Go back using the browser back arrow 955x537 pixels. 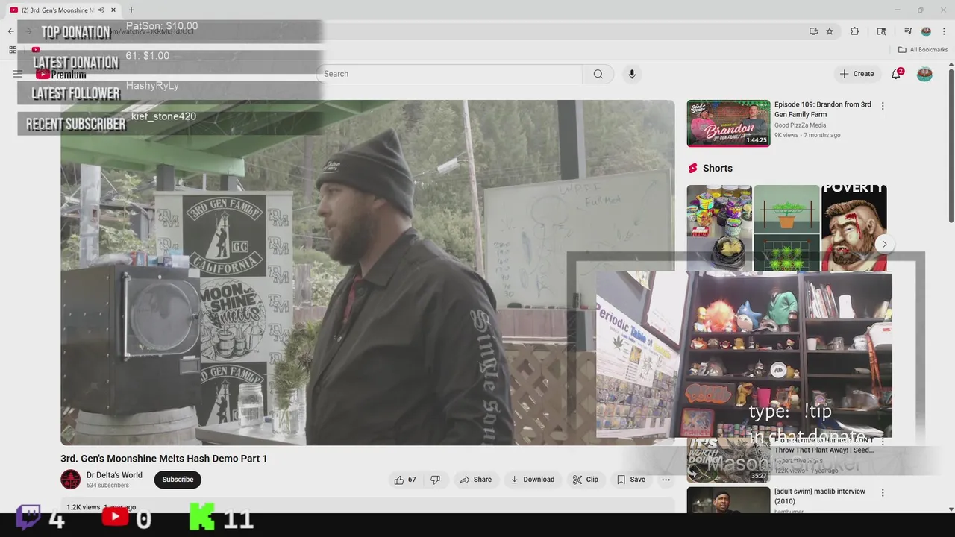pos(10,31)
